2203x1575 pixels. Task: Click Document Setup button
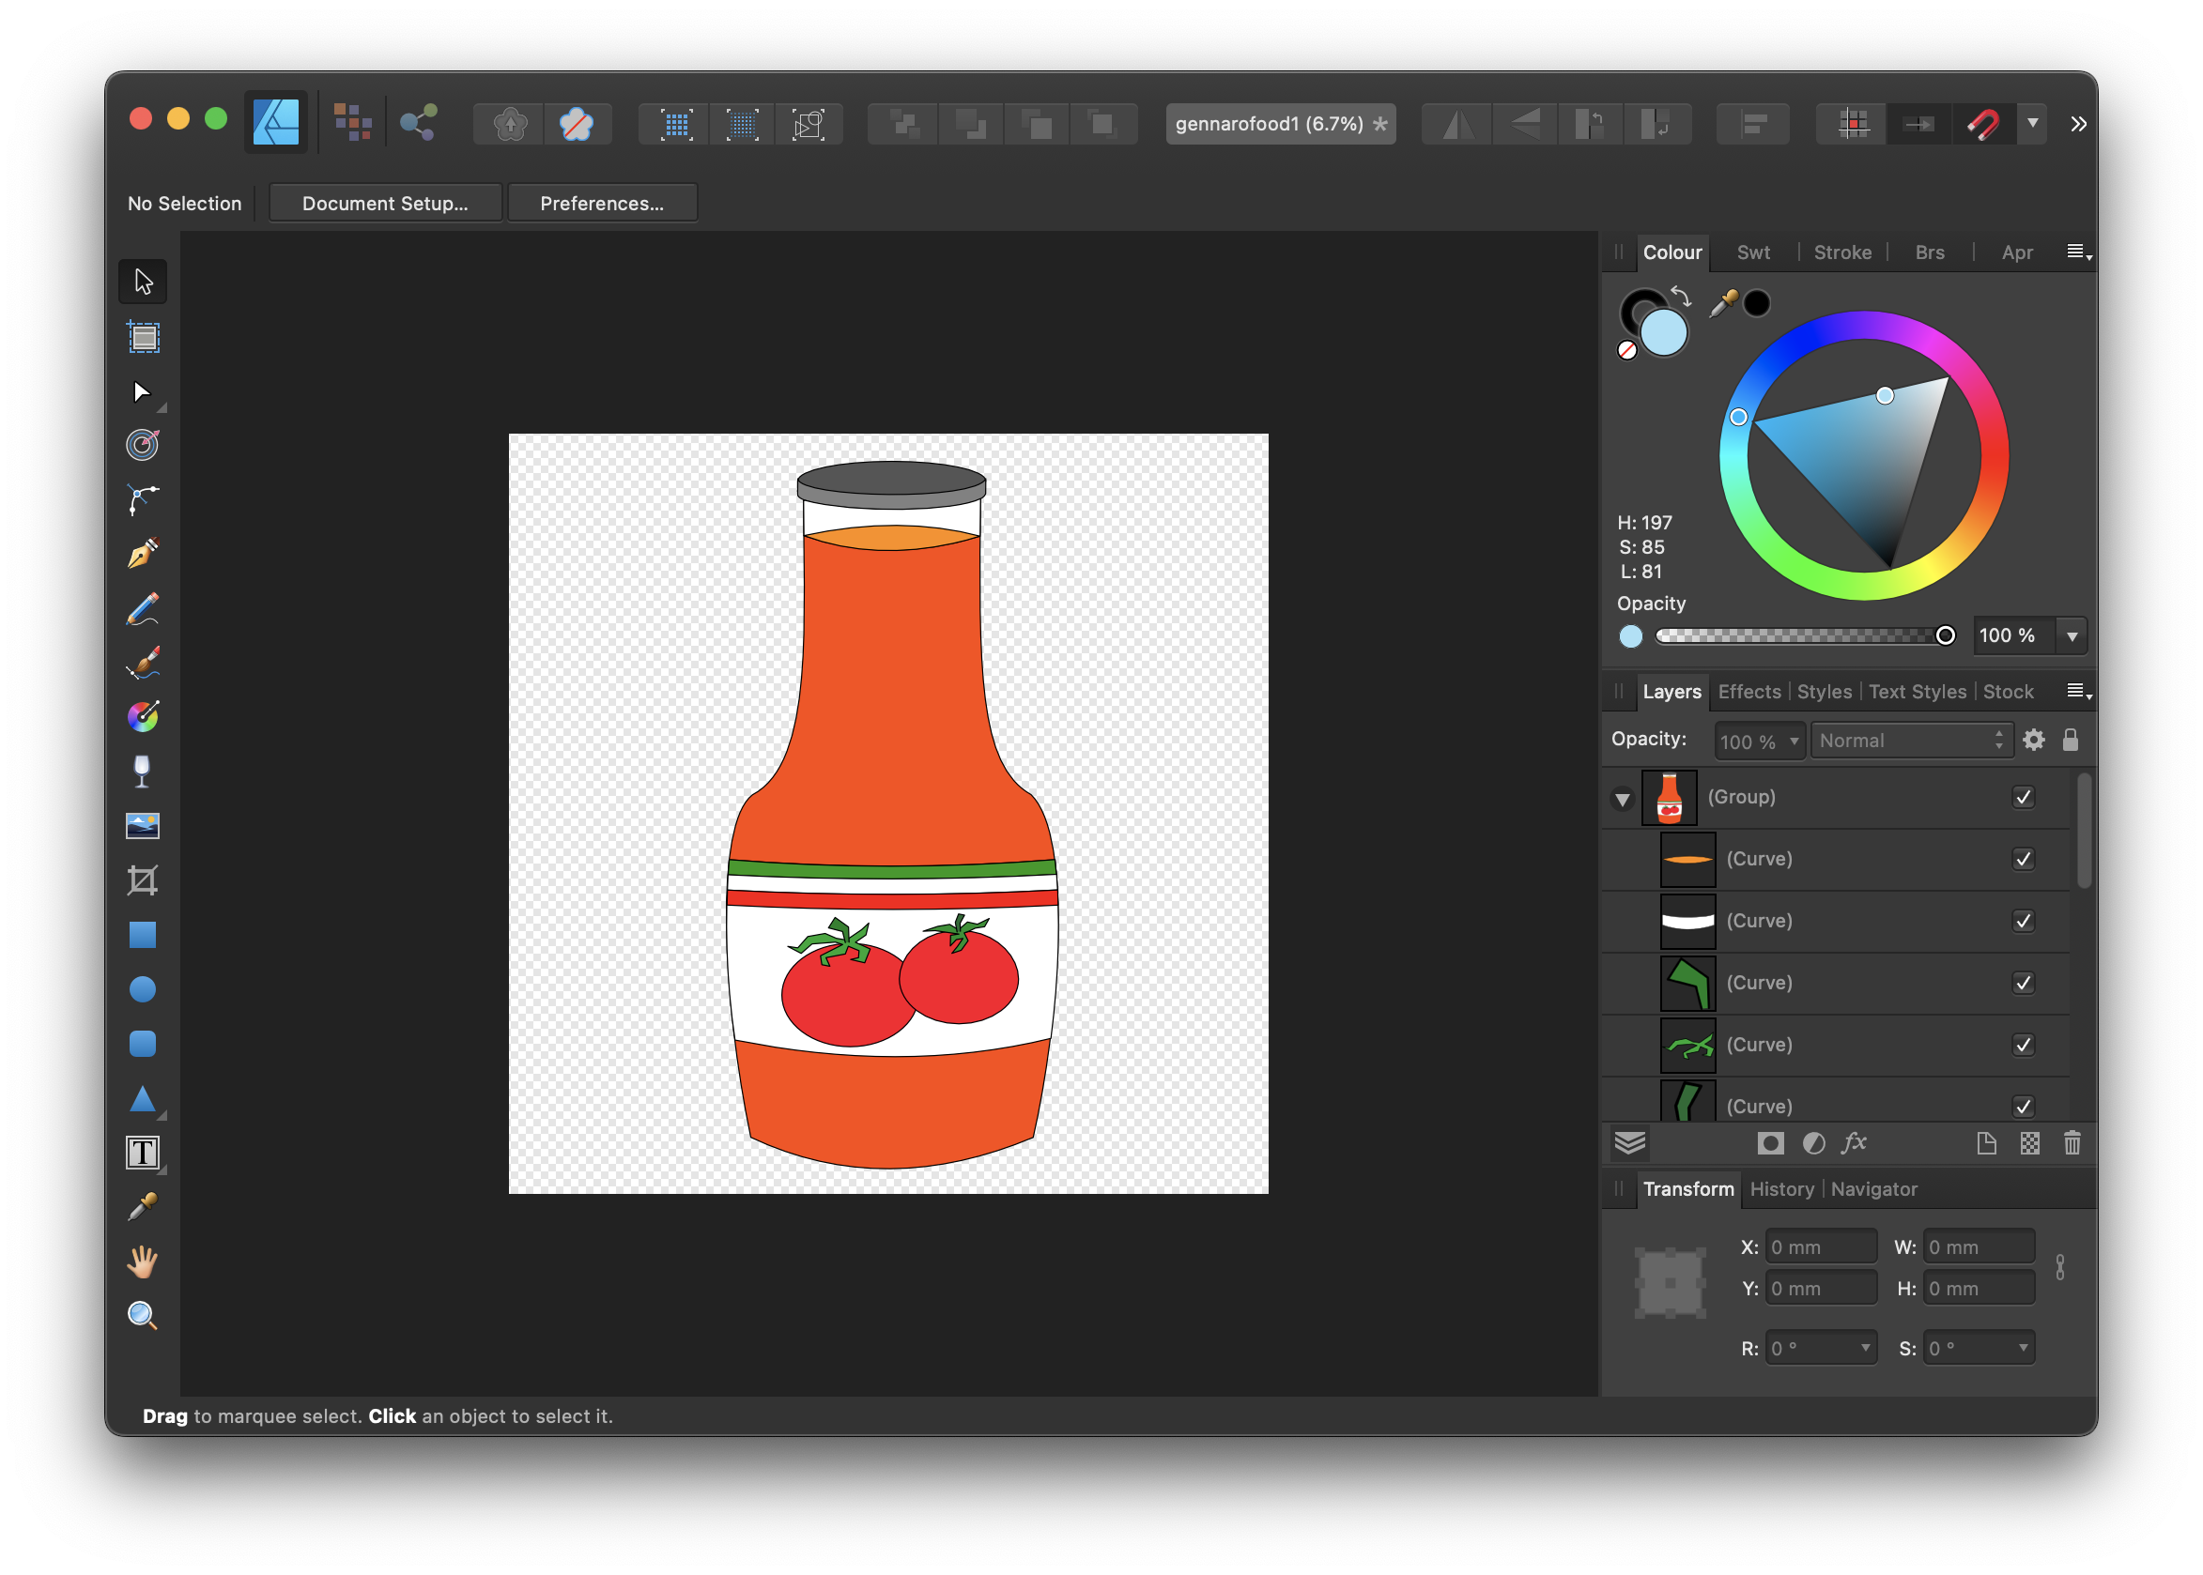384,203
